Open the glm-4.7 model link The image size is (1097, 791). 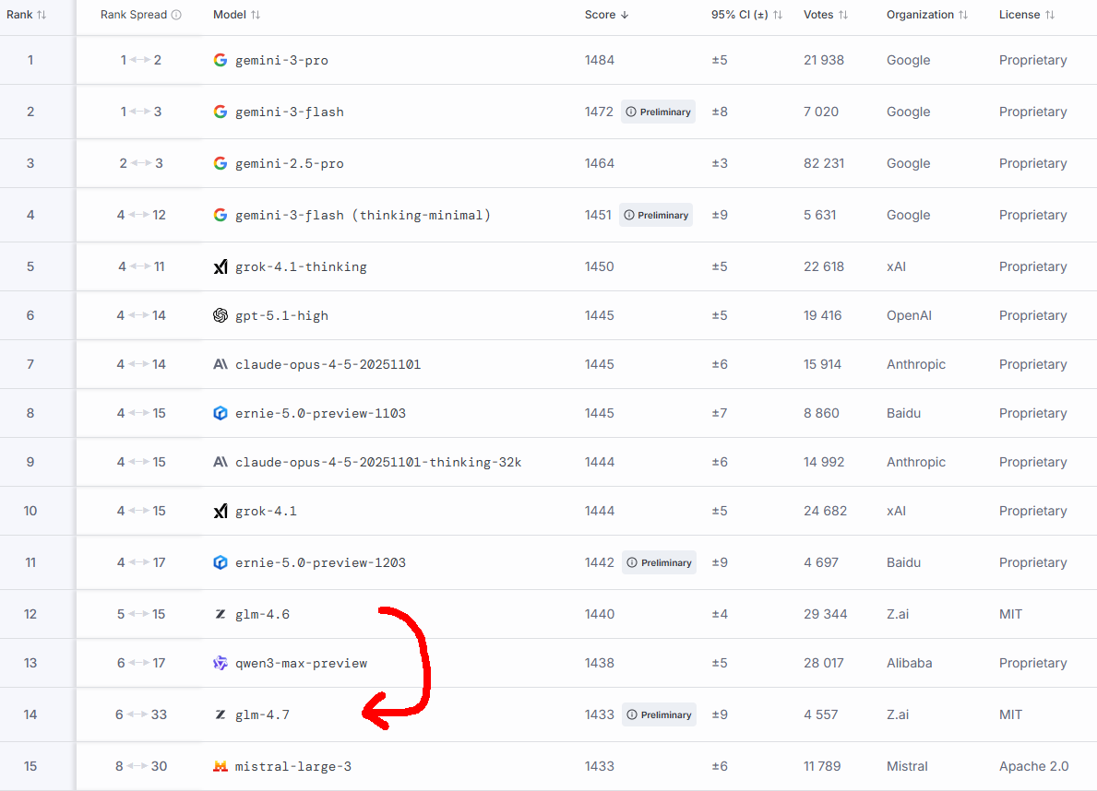262,714
